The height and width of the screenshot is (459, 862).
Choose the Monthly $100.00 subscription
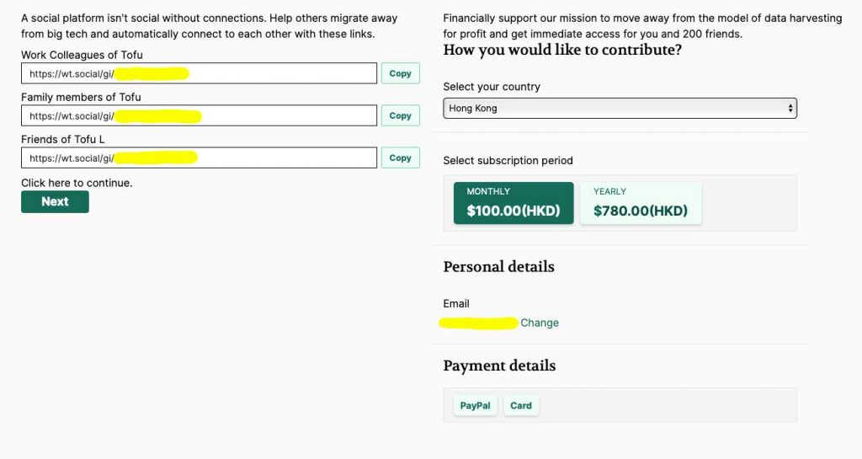click(513, 203)
